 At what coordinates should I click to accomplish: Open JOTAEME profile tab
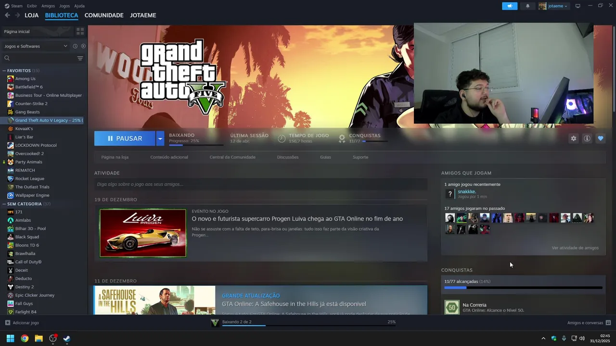coord(143,15)
